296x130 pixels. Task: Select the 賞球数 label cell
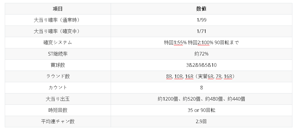click(58, 65)
